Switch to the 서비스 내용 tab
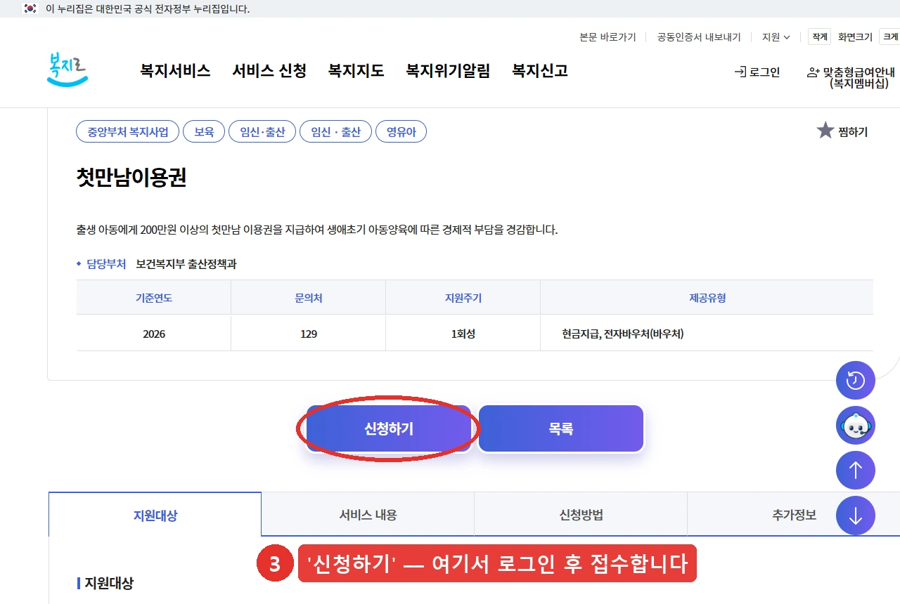900x604 pixels. pyautogui.click(x=368, y=515)
